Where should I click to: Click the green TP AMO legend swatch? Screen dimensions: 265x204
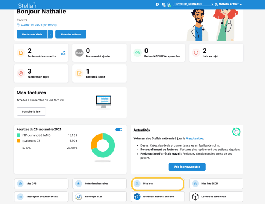pyautogui.click(x=18, y=135)
